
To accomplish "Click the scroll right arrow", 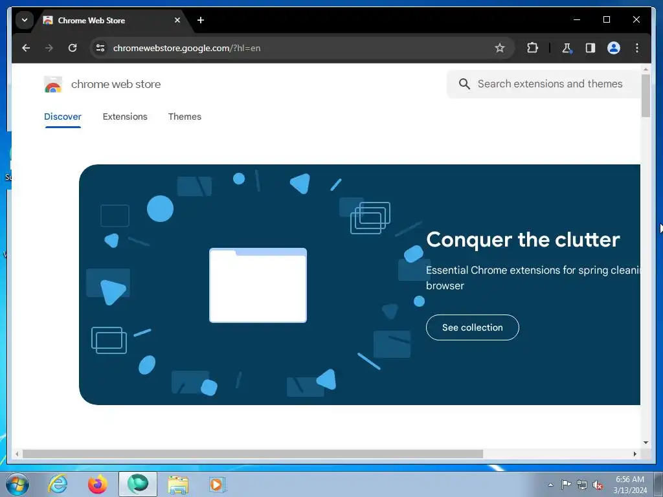I will click(635, 454).
